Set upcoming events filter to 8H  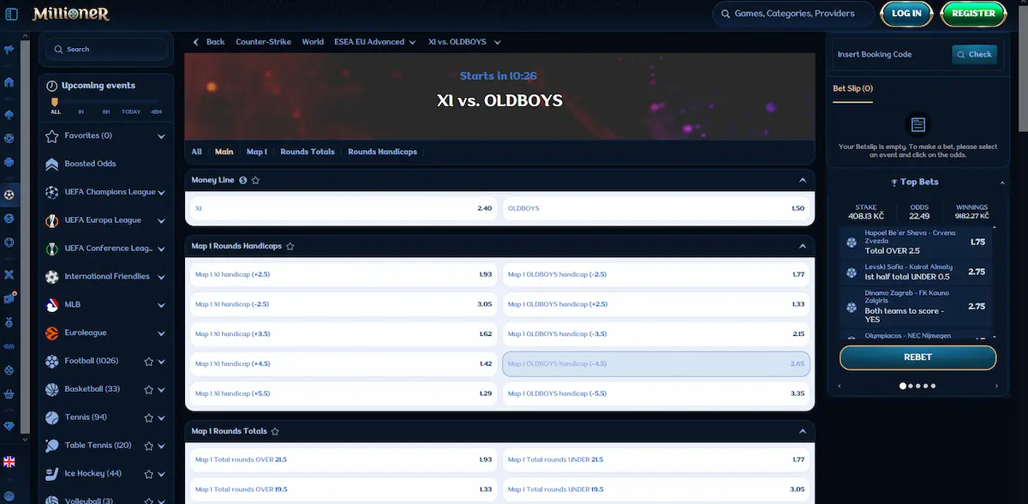coord(105,111)
